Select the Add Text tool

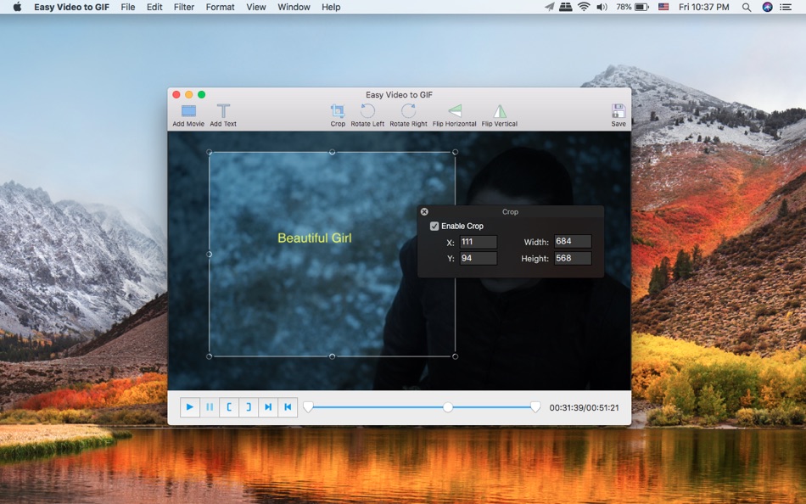pyautogui.click(x=223, y=112)
